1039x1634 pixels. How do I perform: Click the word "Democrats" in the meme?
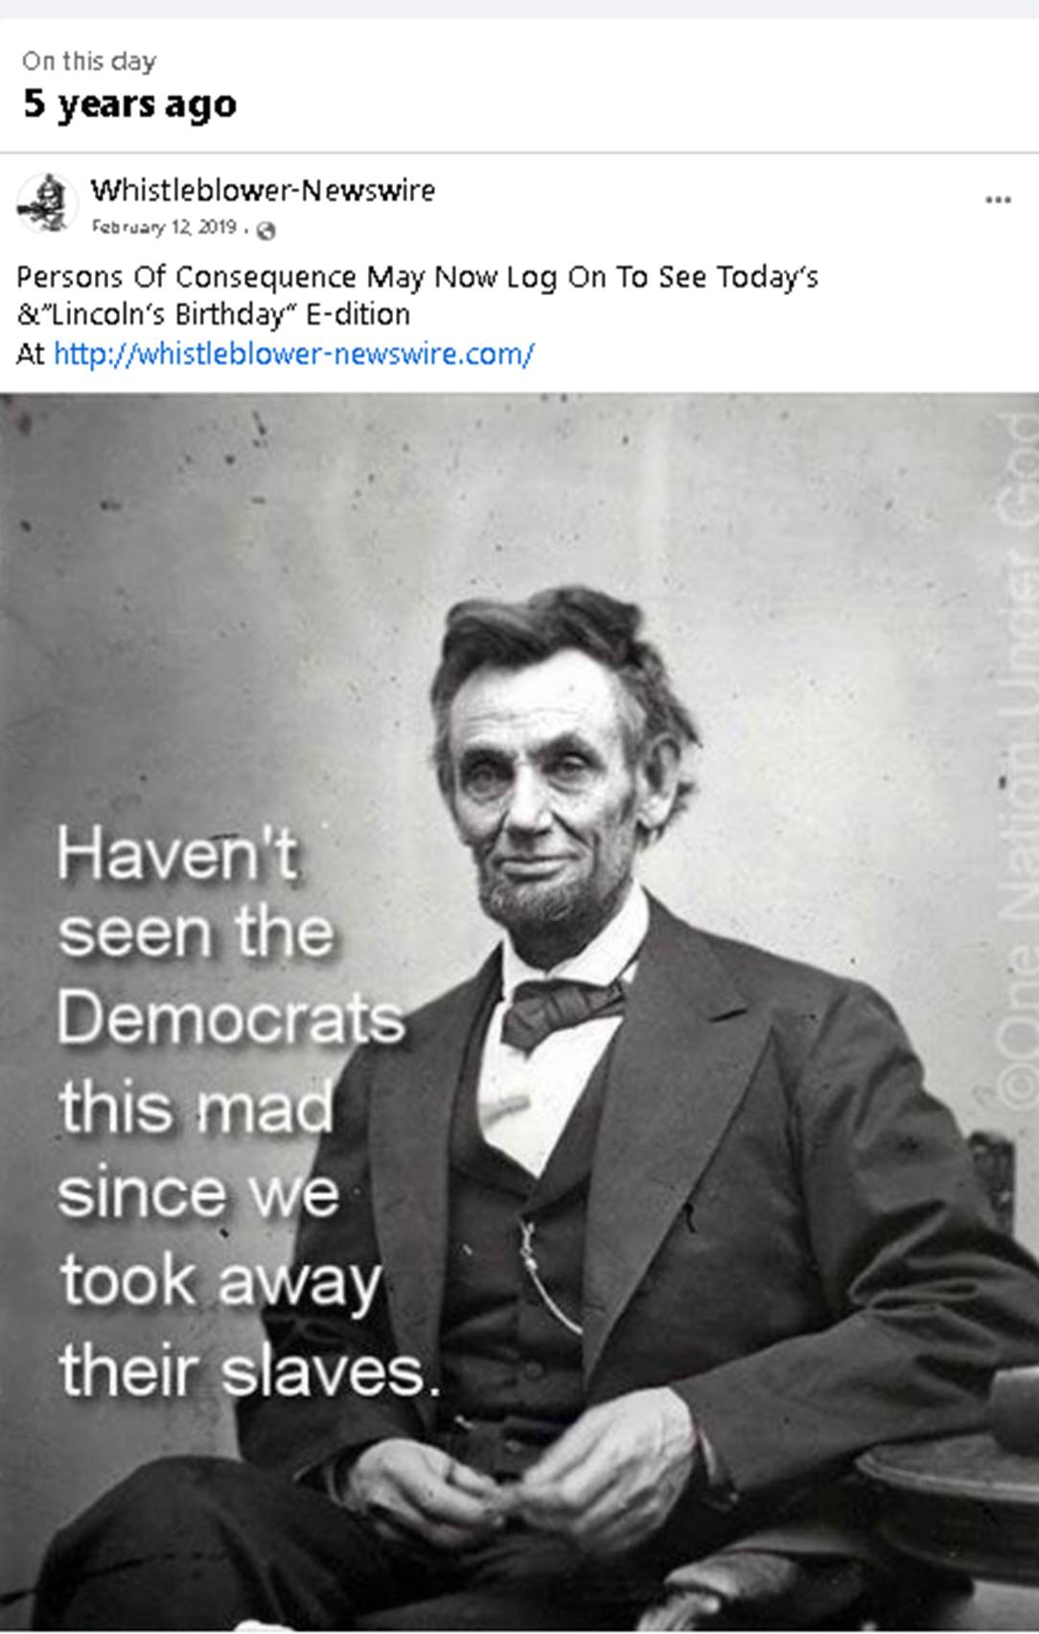(231, 1019)
